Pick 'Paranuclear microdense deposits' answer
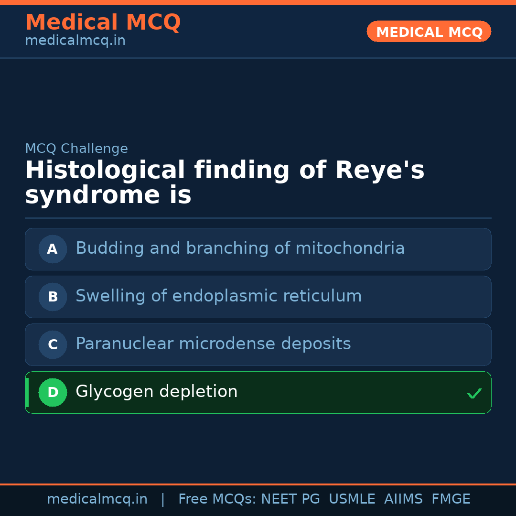 click(x=213, y=344)
